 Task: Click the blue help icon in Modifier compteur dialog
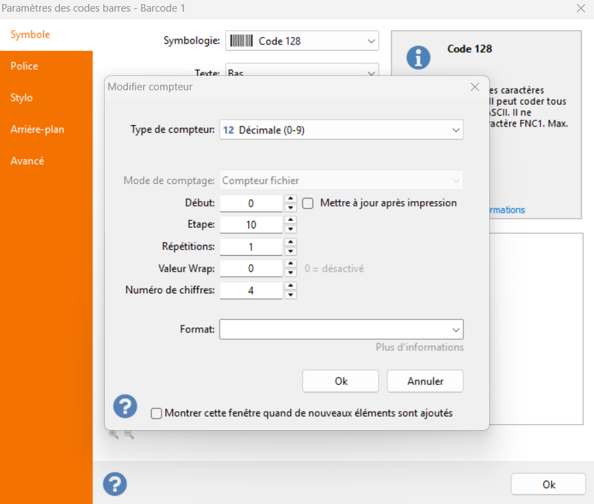[x=125, y=406]
